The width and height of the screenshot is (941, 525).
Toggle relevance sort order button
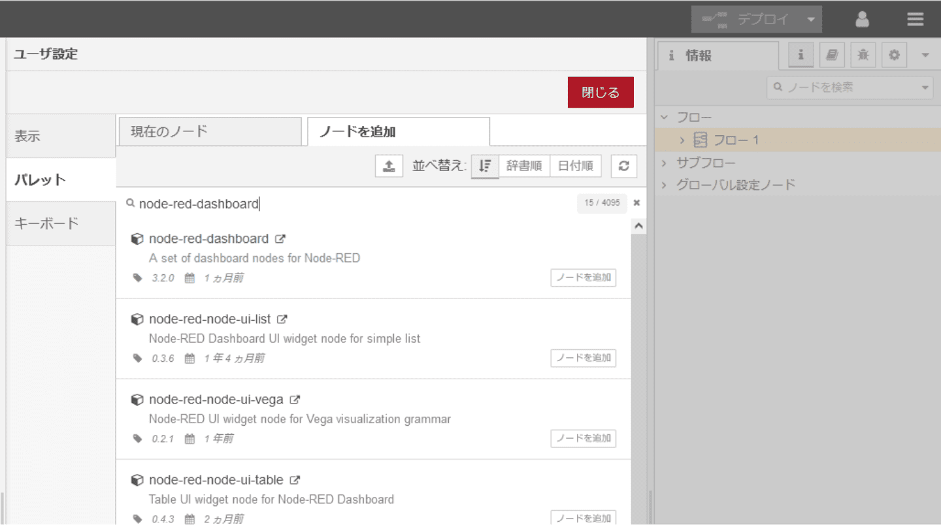tap(485, 166)
